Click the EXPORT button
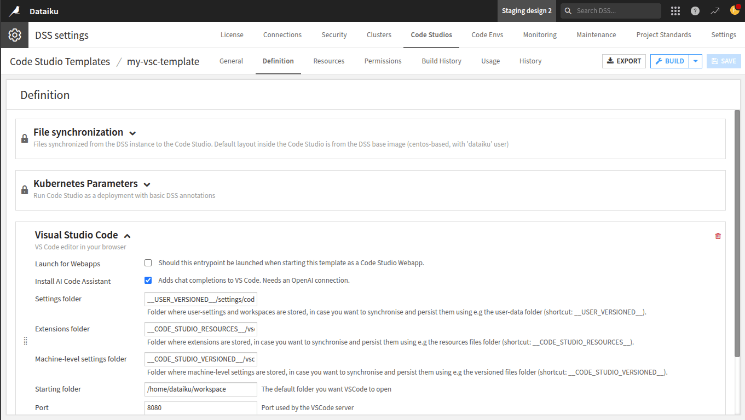The width and height of the screenshot is (745, 420). click(623, 61)
